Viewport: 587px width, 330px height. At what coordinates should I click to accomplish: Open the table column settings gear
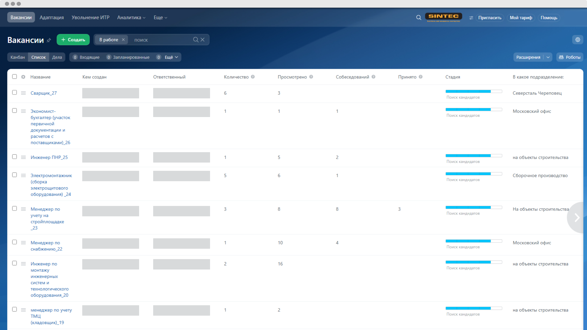(x=23, y=77)
